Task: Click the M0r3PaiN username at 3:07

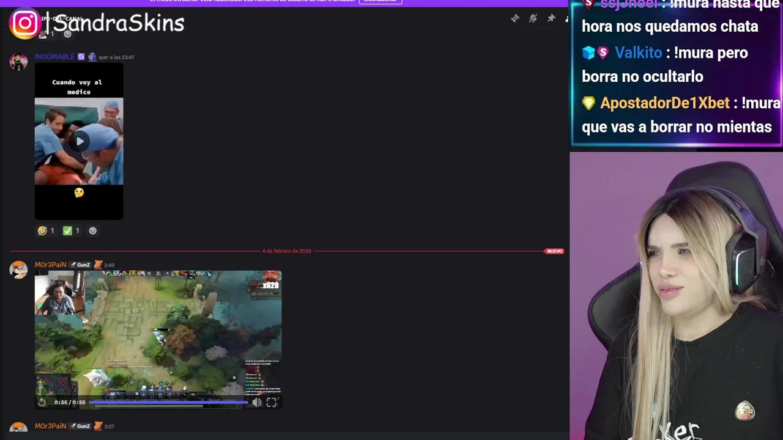Action: click(50, 426)
